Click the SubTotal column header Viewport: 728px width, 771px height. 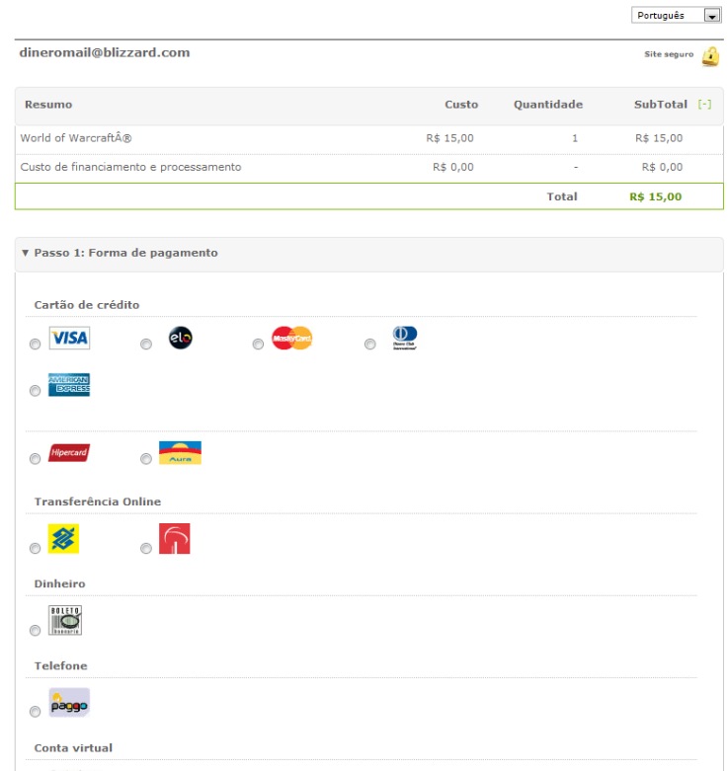tap(661, 105)
